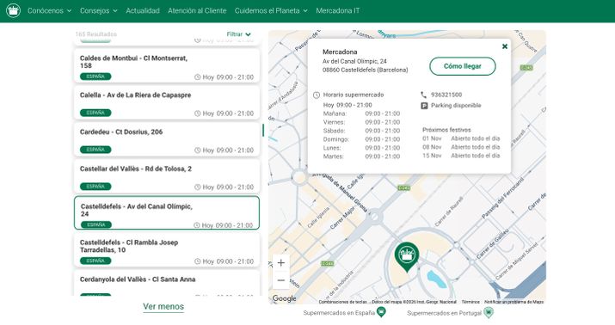
Task: Click the Mercadona map marker pin
Action: point(407,256)
